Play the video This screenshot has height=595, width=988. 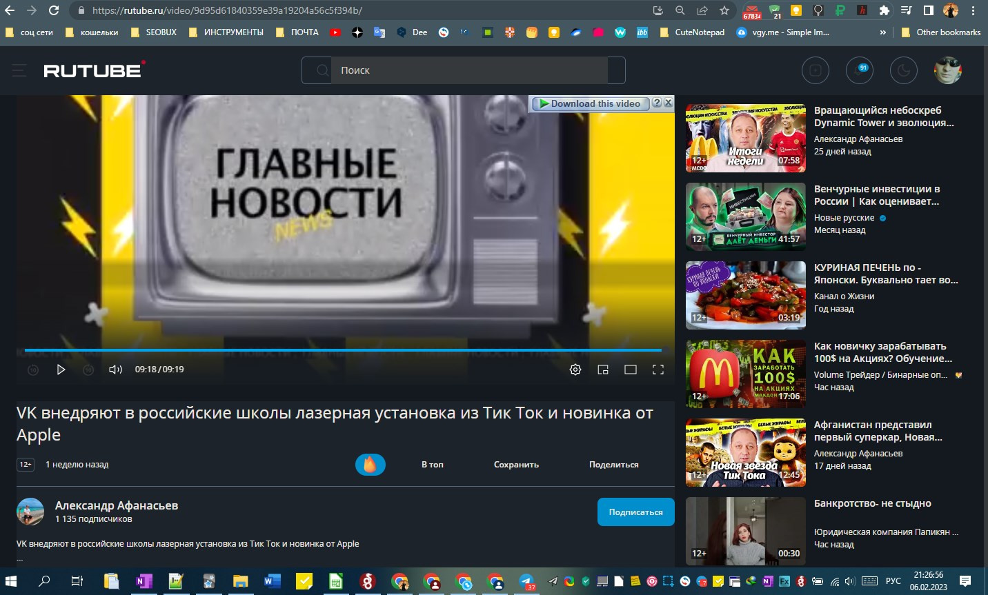pos(61,370)
